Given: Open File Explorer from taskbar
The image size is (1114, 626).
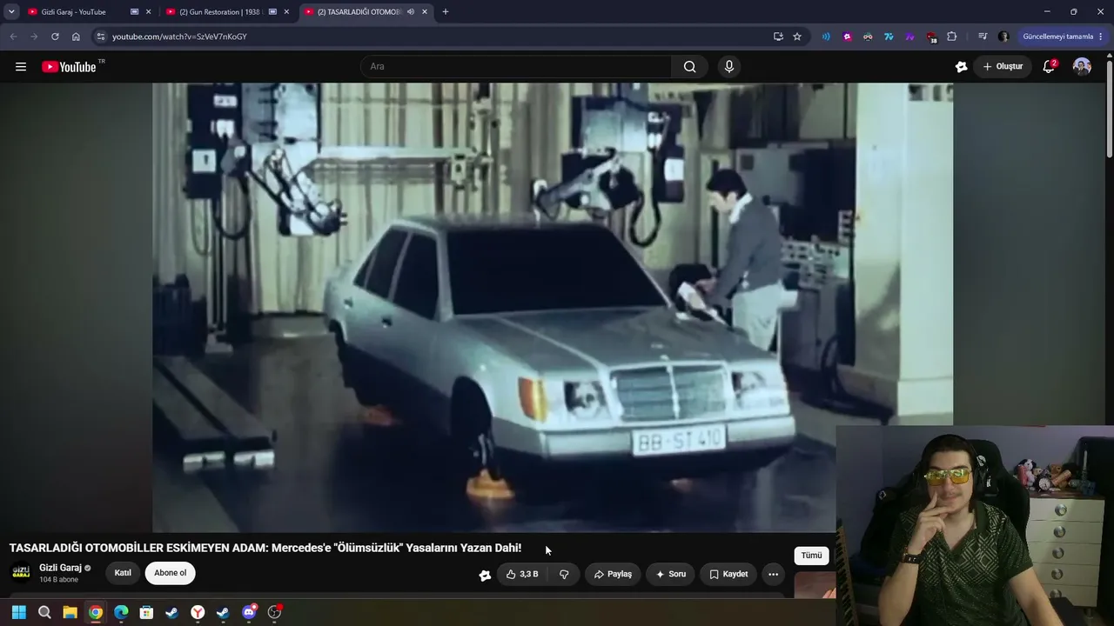Looking at the screenshot, I should pos(70,612).
